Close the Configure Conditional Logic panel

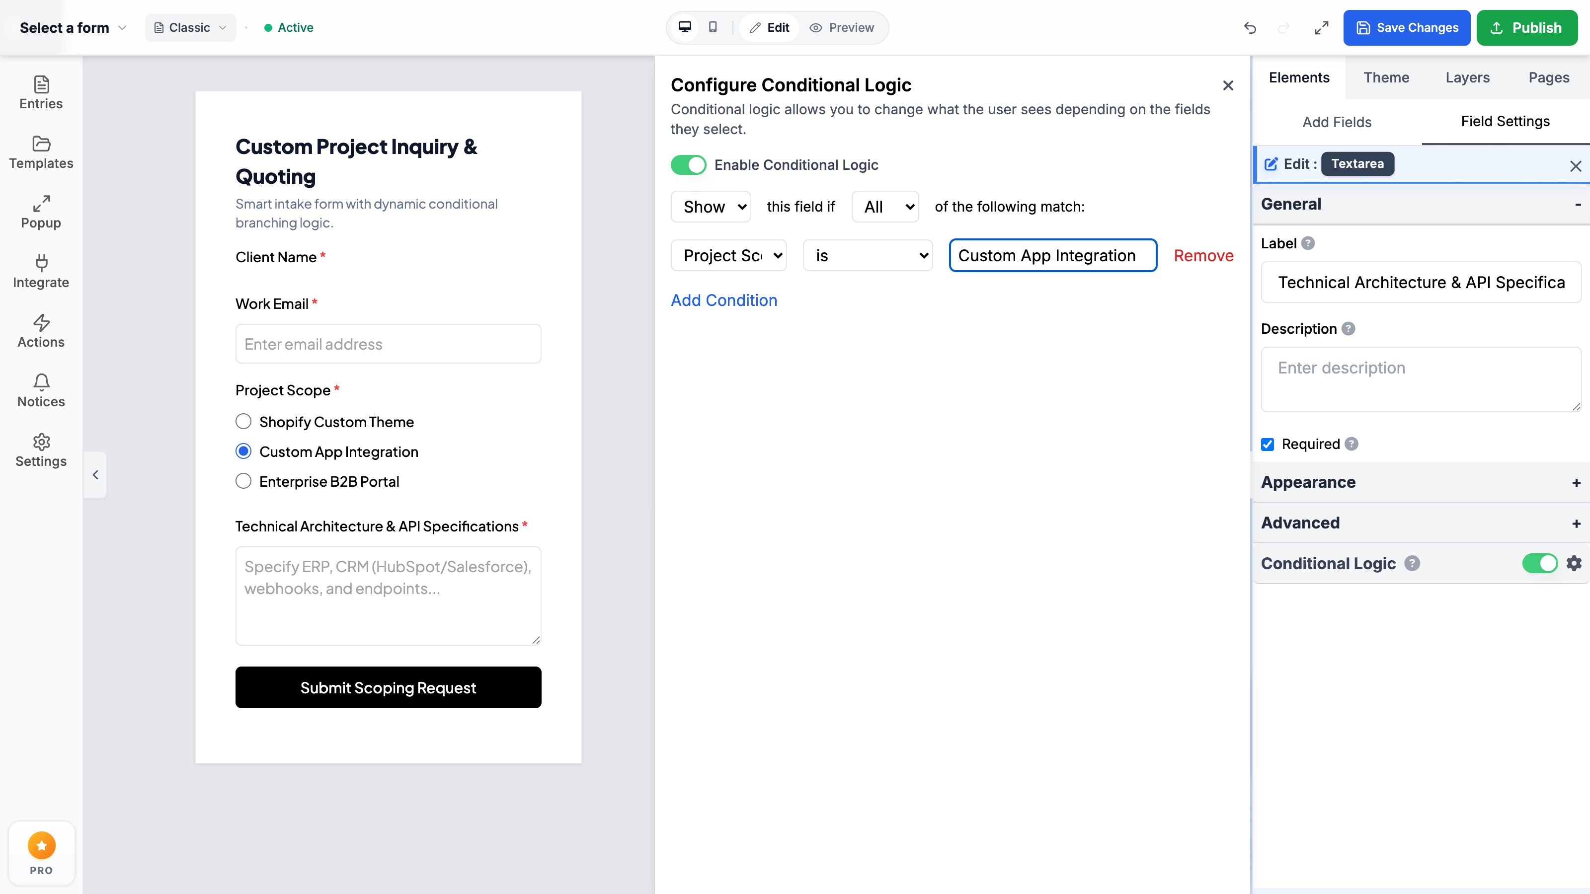(x=1228, y=85)
